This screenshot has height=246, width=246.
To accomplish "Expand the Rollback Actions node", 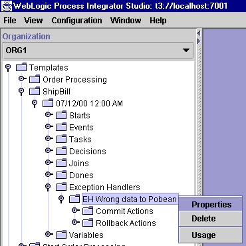I will 75,222.
